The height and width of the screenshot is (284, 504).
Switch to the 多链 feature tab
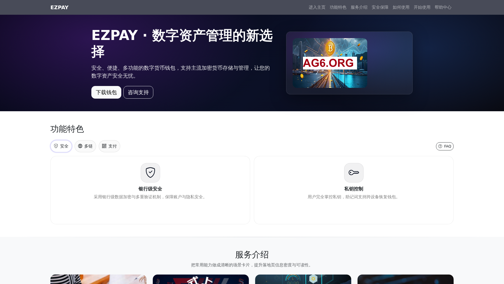[x=85, y=146]
